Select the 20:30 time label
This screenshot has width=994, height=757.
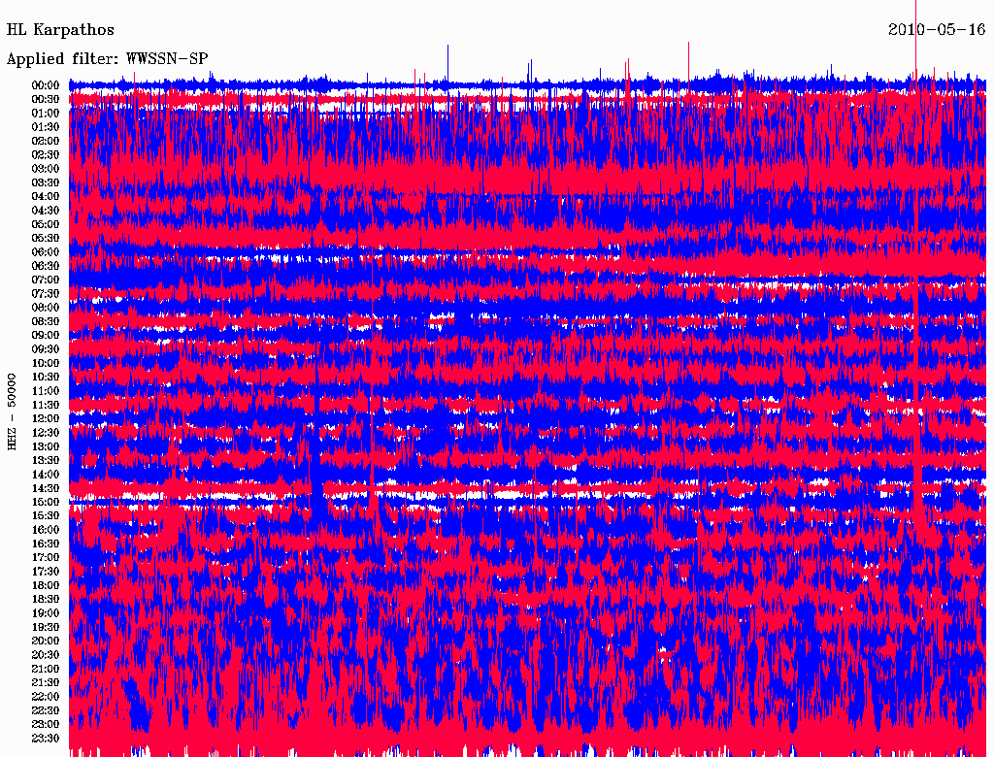click(x=46, y=655)
